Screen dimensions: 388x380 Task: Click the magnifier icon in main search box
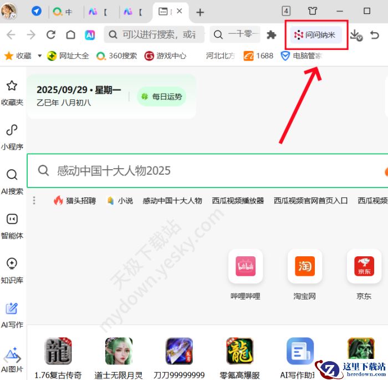coord(43,170)
